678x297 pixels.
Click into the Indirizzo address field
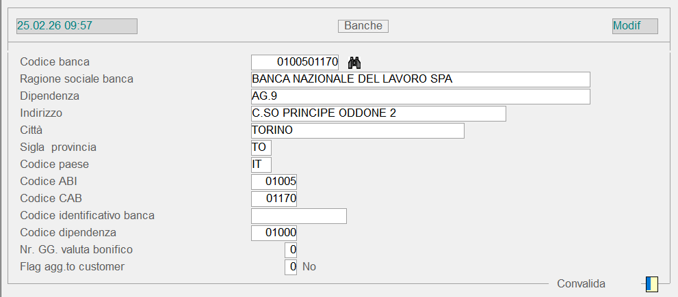tap(378, 113)
